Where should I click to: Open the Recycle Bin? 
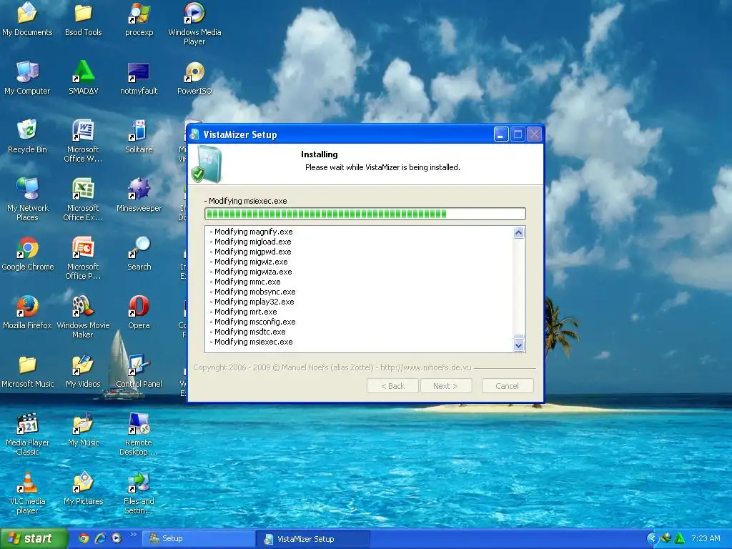pyautogui.click(x=27, y=137)
